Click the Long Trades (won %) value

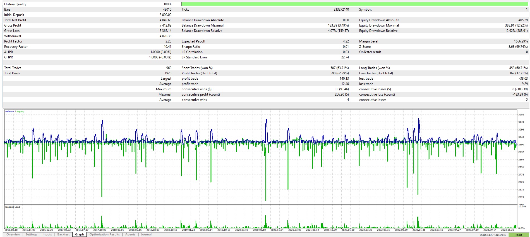tap(518, 68)
